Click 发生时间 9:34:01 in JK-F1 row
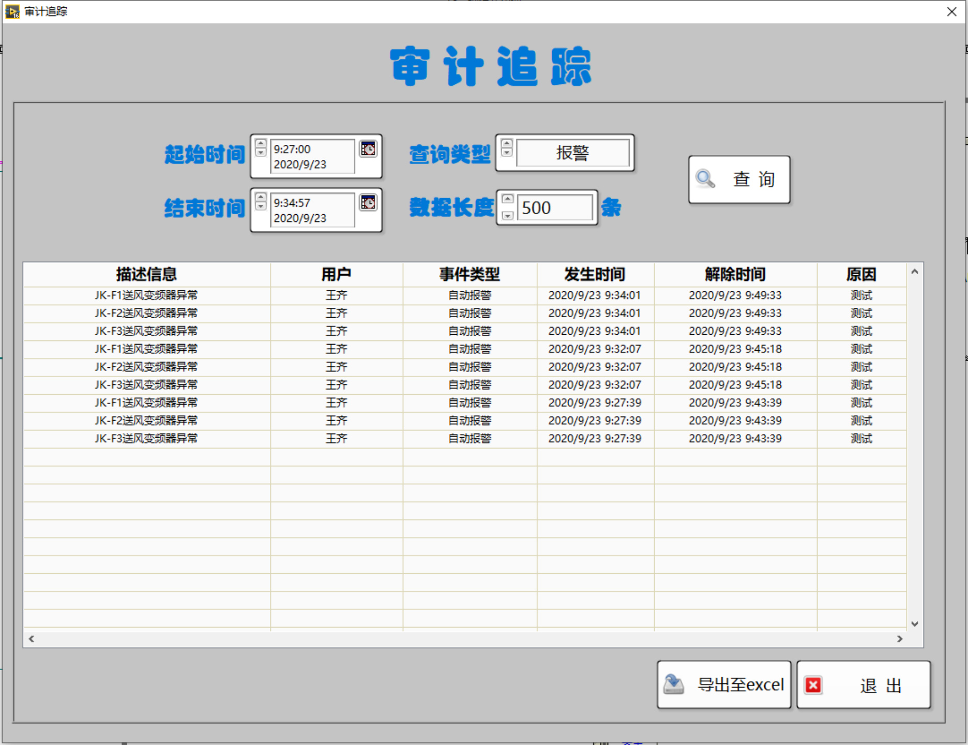 595,295
